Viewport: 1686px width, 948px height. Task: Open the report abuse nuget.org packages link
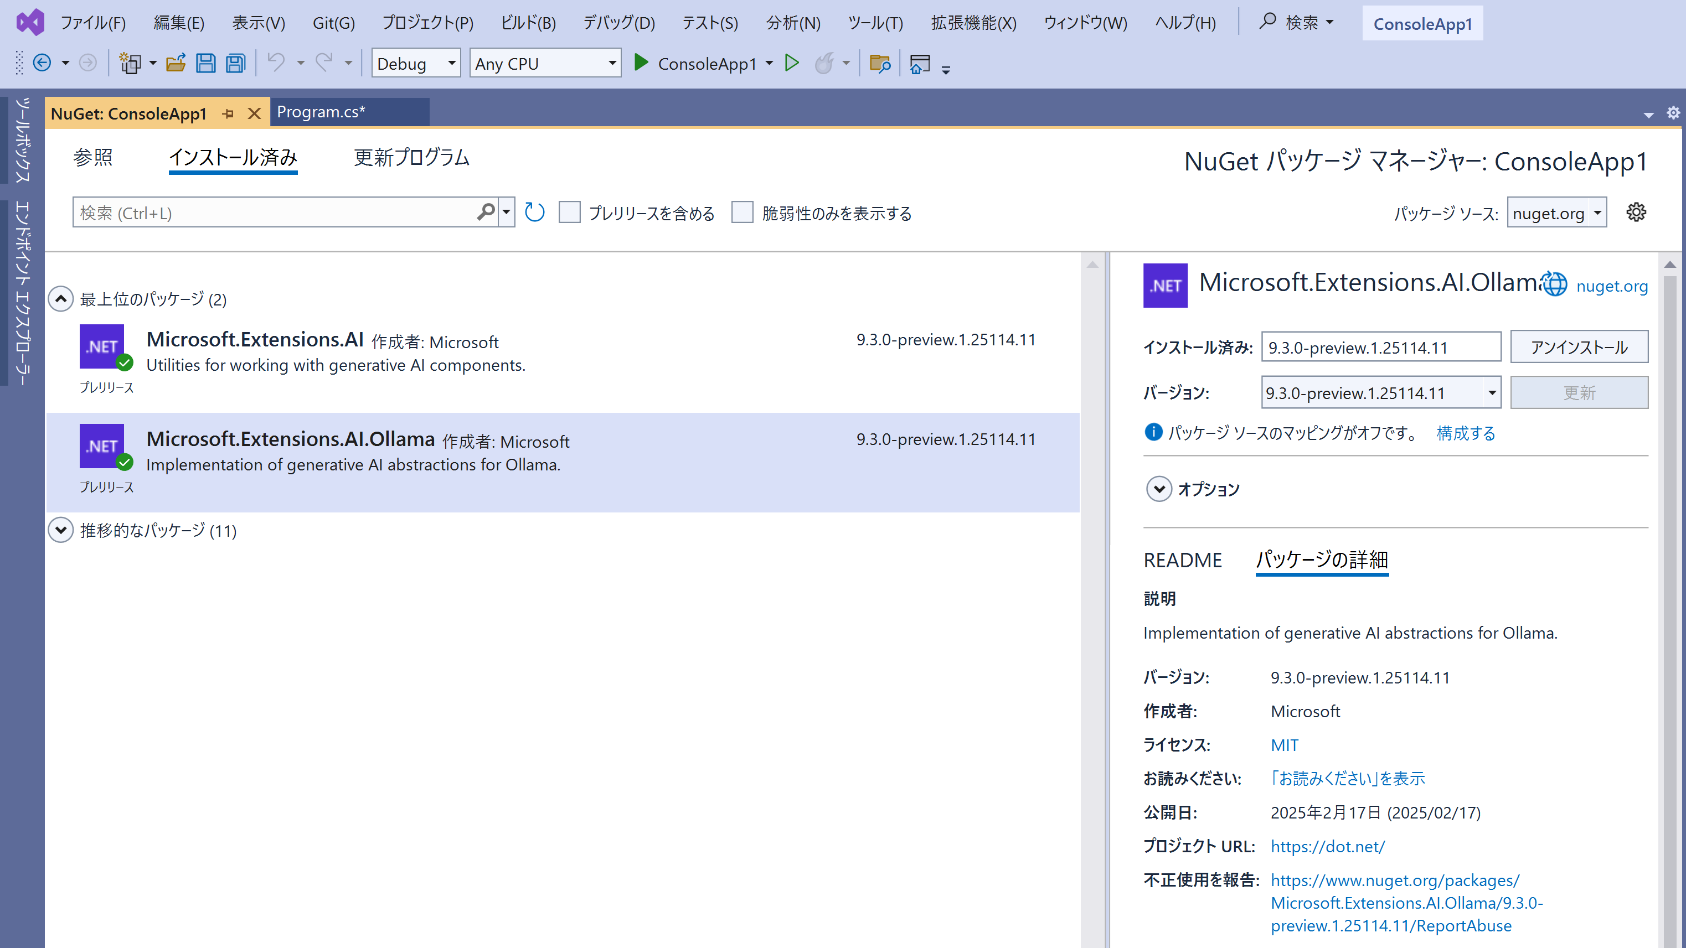[1407, 902]
